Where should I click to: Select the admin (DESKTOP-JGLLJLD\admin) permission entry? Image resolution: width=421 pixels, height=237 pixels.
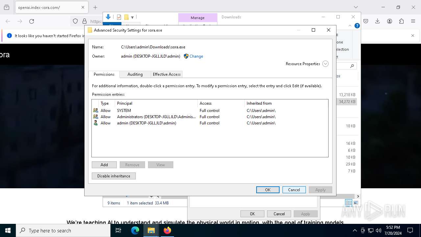[210, 123]
